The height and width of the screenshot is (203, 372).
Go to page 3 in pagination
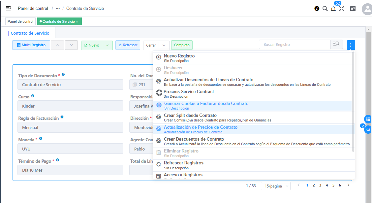click(x=320, y=186)
